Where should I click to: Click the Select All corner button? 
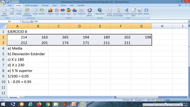tap(3, 26)
